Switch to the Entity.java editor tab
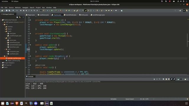The height and width of the screenshot is (106, 189). [84, 15]
